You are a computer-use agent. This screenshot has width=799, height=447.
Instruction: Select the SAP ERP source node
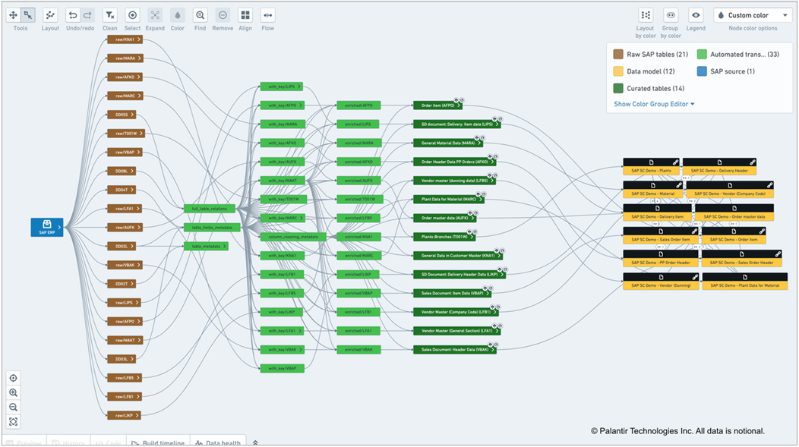[x=47, y=227]
